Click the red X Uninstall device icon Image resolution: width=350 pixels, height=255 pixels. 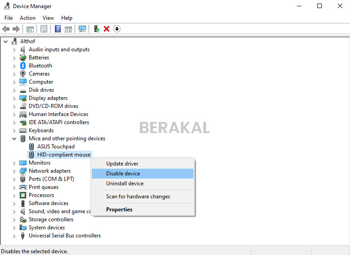(x=107, y=29)
